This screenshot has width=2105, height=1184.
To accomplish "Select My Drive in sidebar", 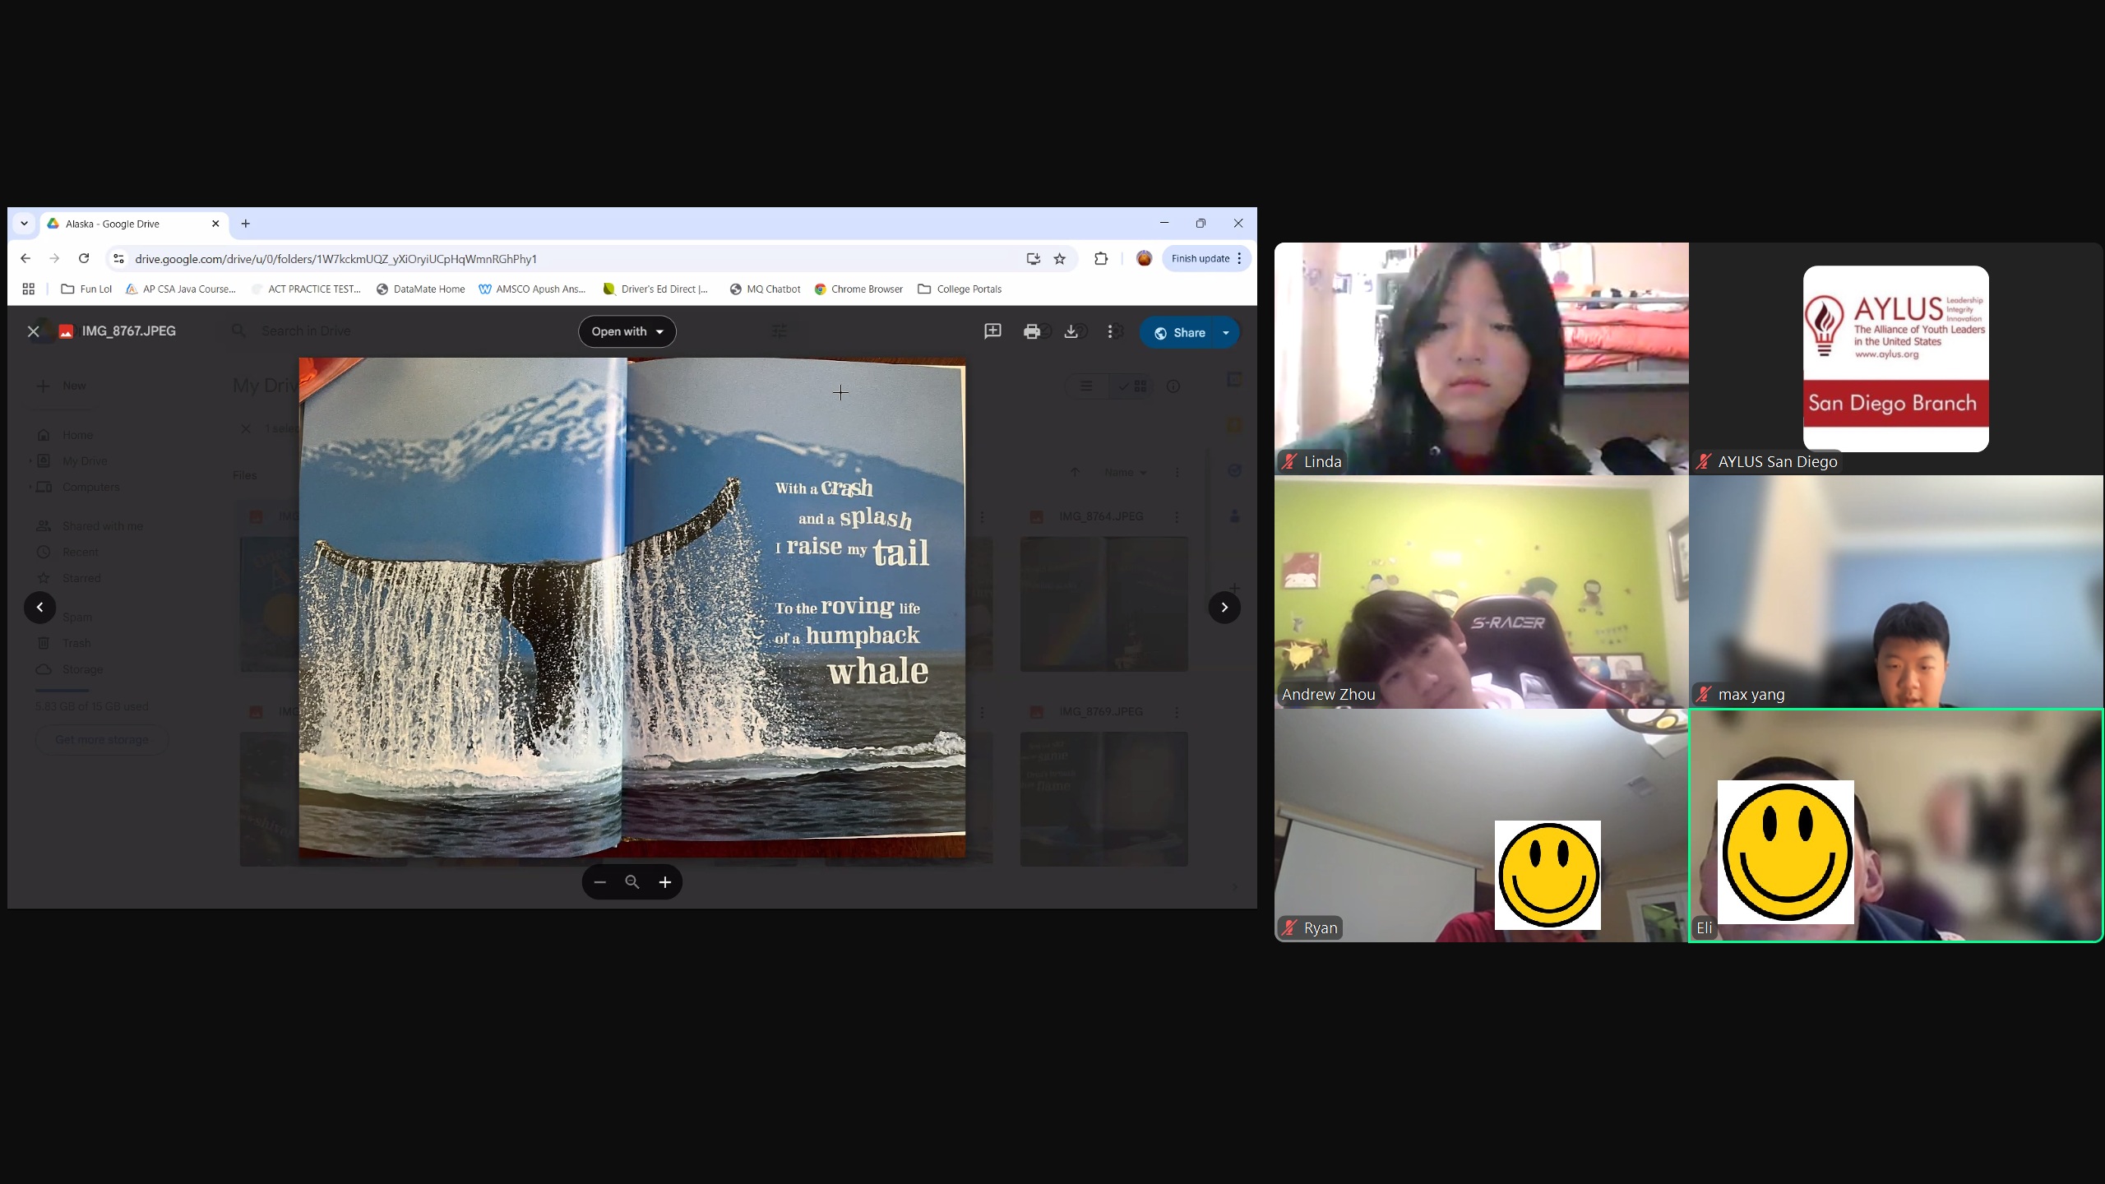I will pyautogui.click(x=72, y=461).
